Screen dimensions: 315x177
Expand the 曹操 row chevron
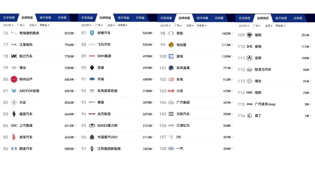click(x=153, y=102)
